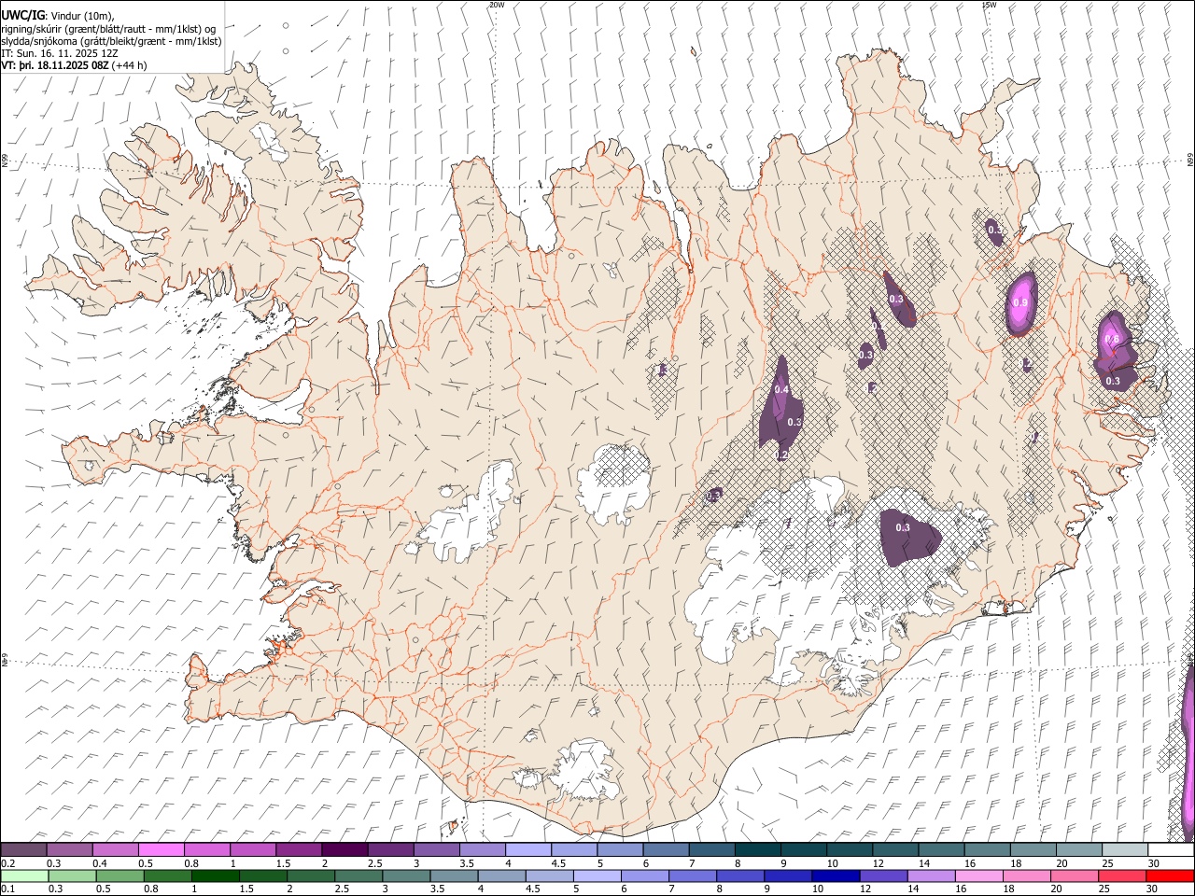1195x896 pixels.
Task: Select the light lavender 4.5 rain legend swatch
Action: [x=550, y=875]
